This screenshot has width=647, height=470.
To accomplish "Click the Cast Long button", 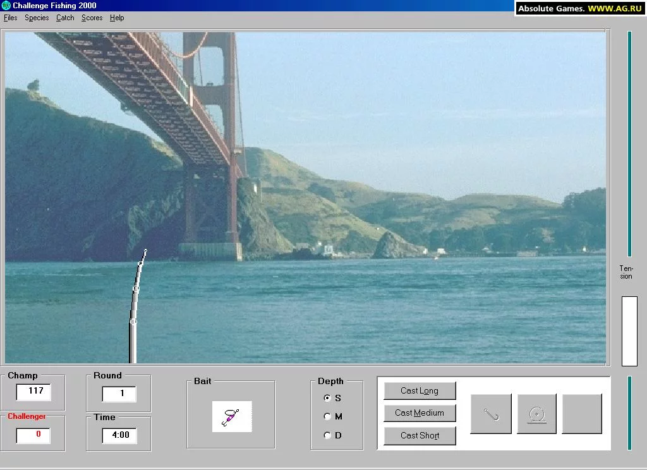I will click(x=420, y=391).
